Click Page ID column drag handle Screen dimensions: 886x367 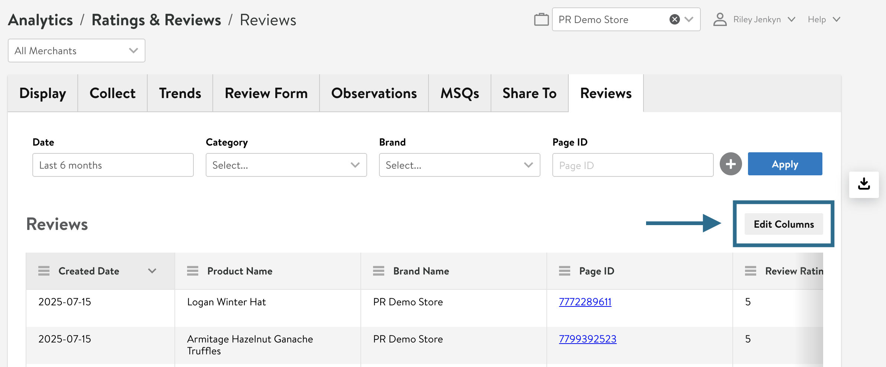point(564,271)
